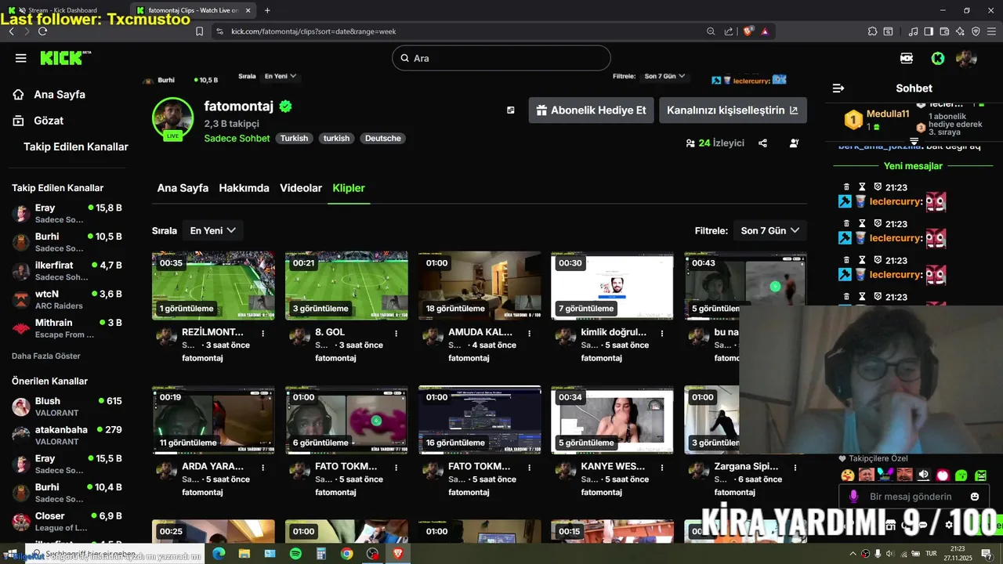The width and height of the screenshot is (1003, 564).
Task: Open the Kick hamburger menu
Action: pos(21,58)
